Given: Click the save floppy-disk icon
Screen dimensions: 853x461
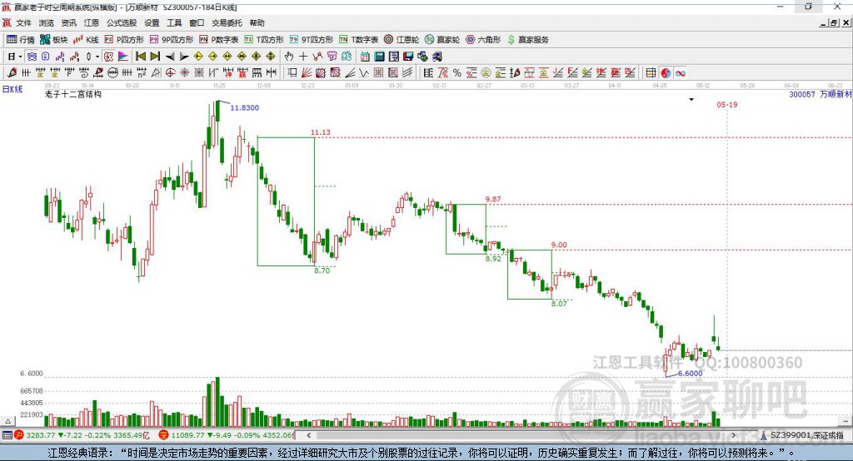Looking at the screenshot, I should [x=408, y=57].
